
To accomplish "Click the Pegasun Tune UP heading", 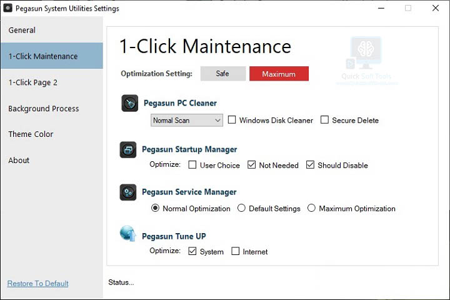I will point(174,236).
